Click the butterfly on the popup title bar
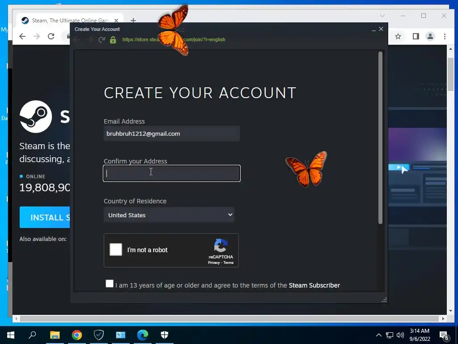 [173, 30]
